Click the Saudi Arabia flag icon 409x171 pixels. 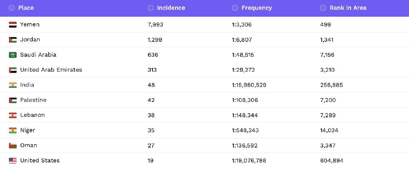click(x=13, y=55)
